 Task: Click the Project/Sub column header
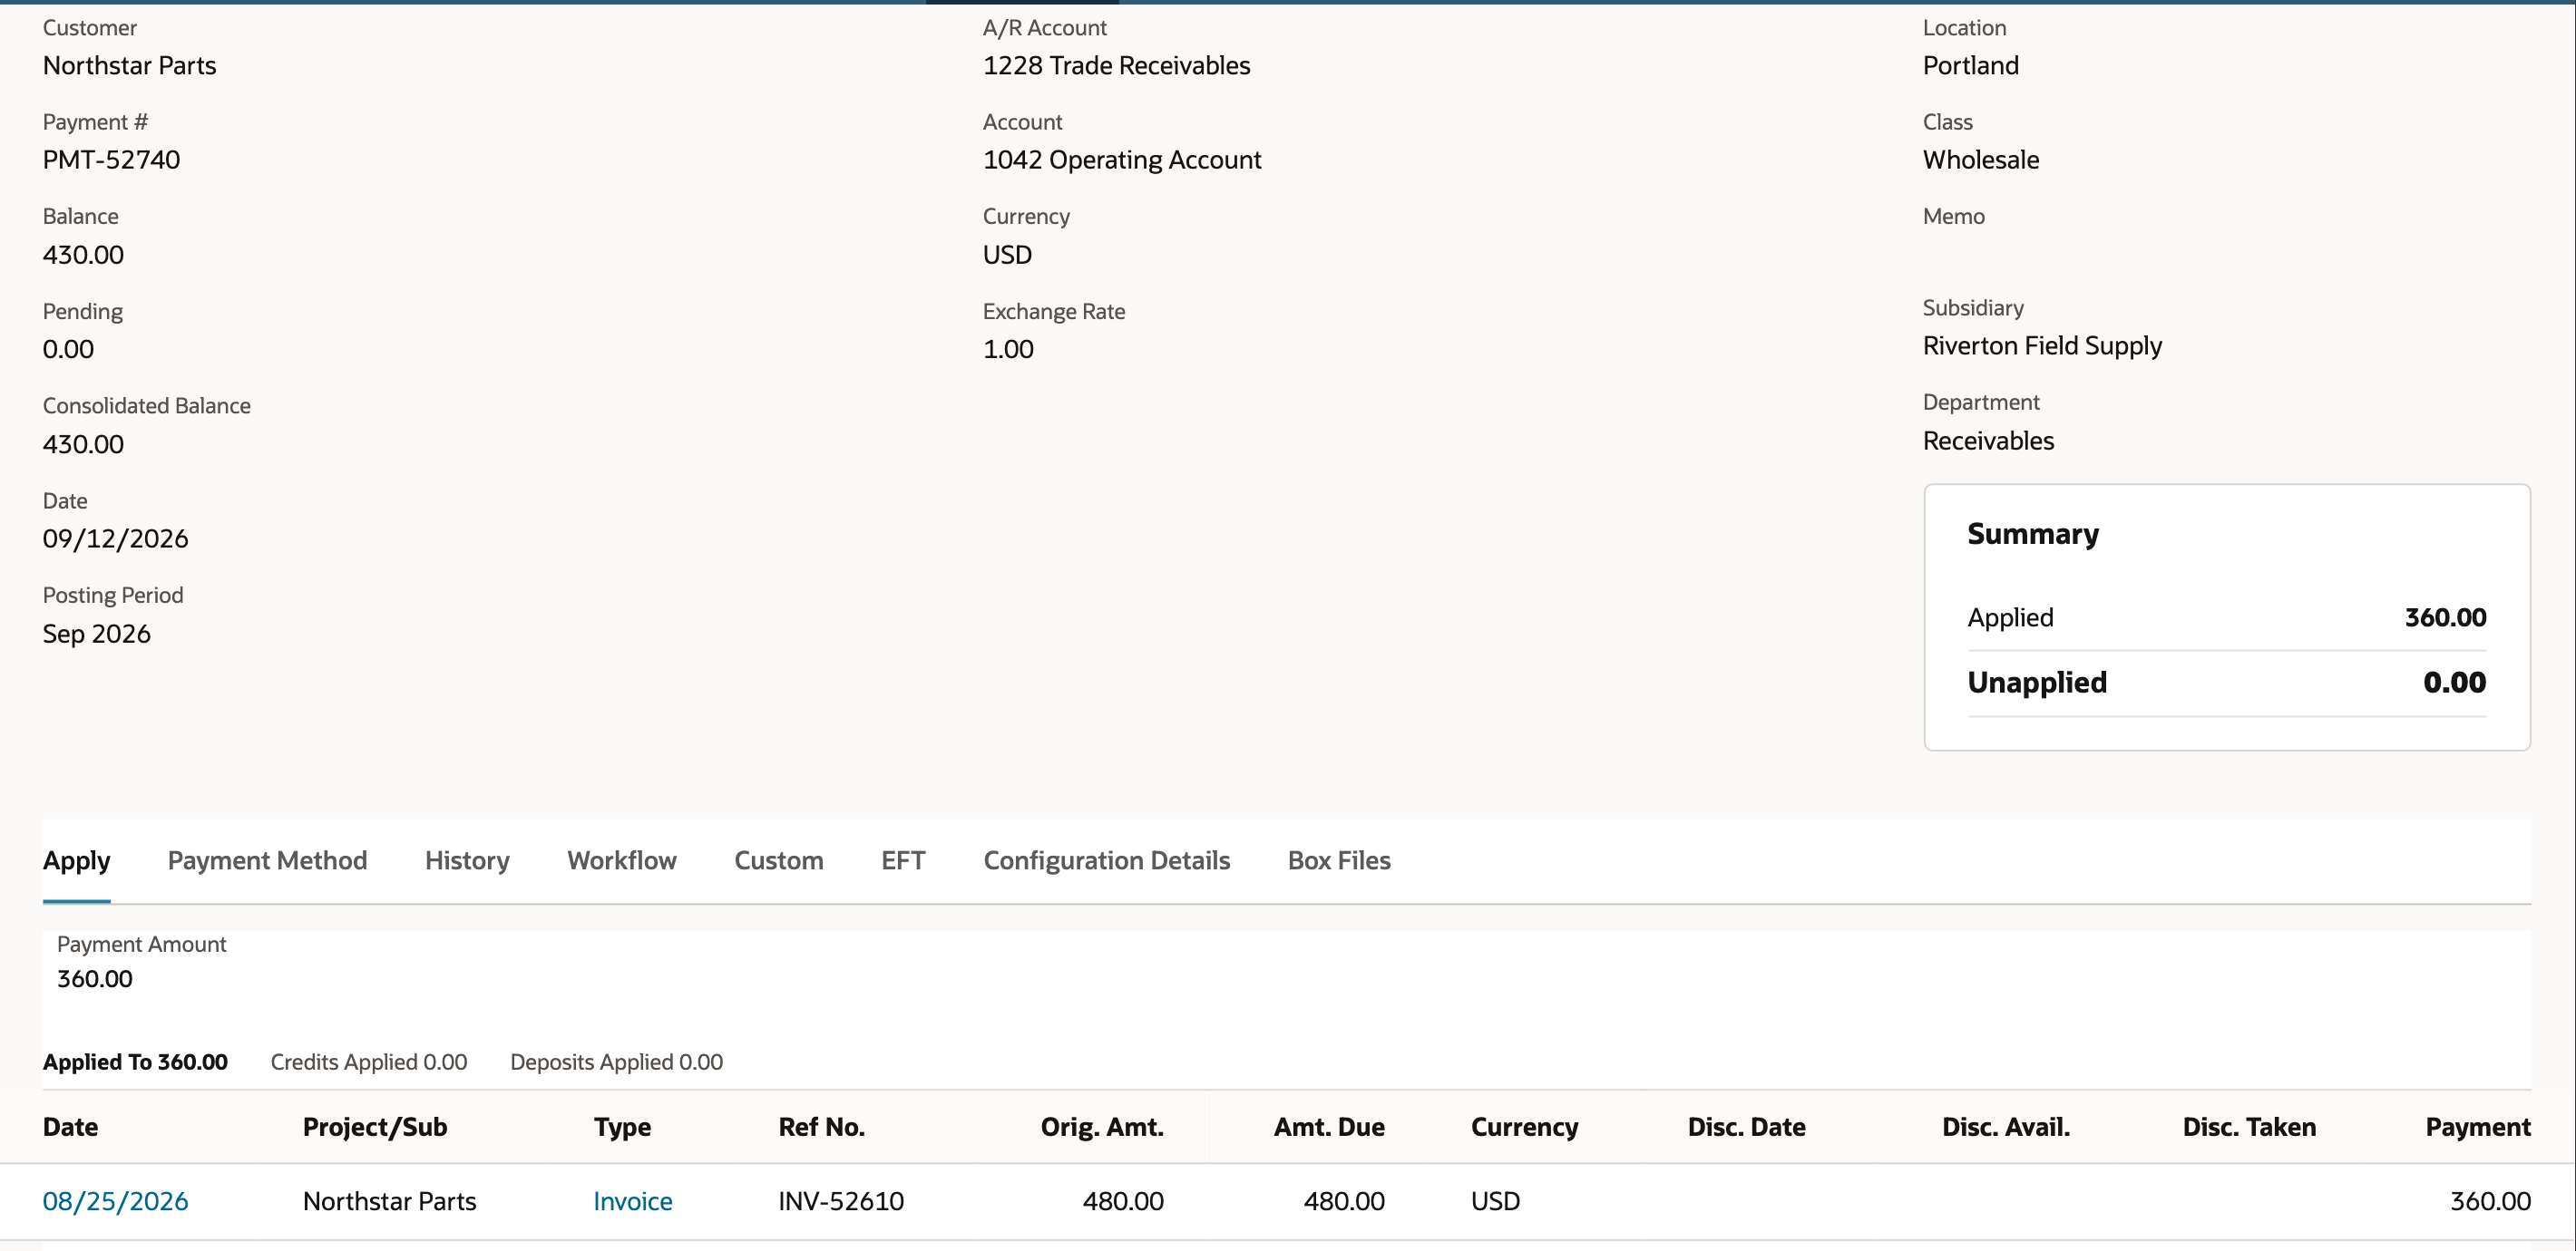pyautogui.click(x=375, y=1127)
